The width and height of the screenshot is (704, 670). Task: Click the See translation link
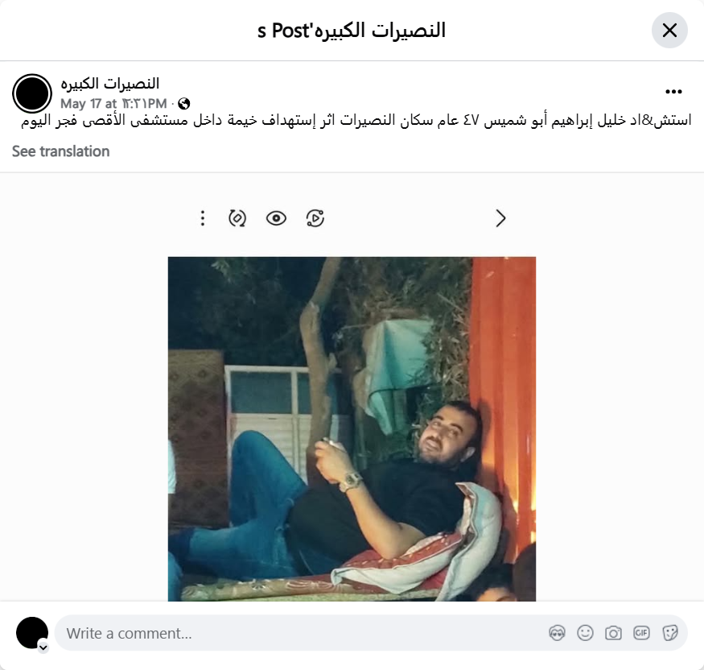60,151
